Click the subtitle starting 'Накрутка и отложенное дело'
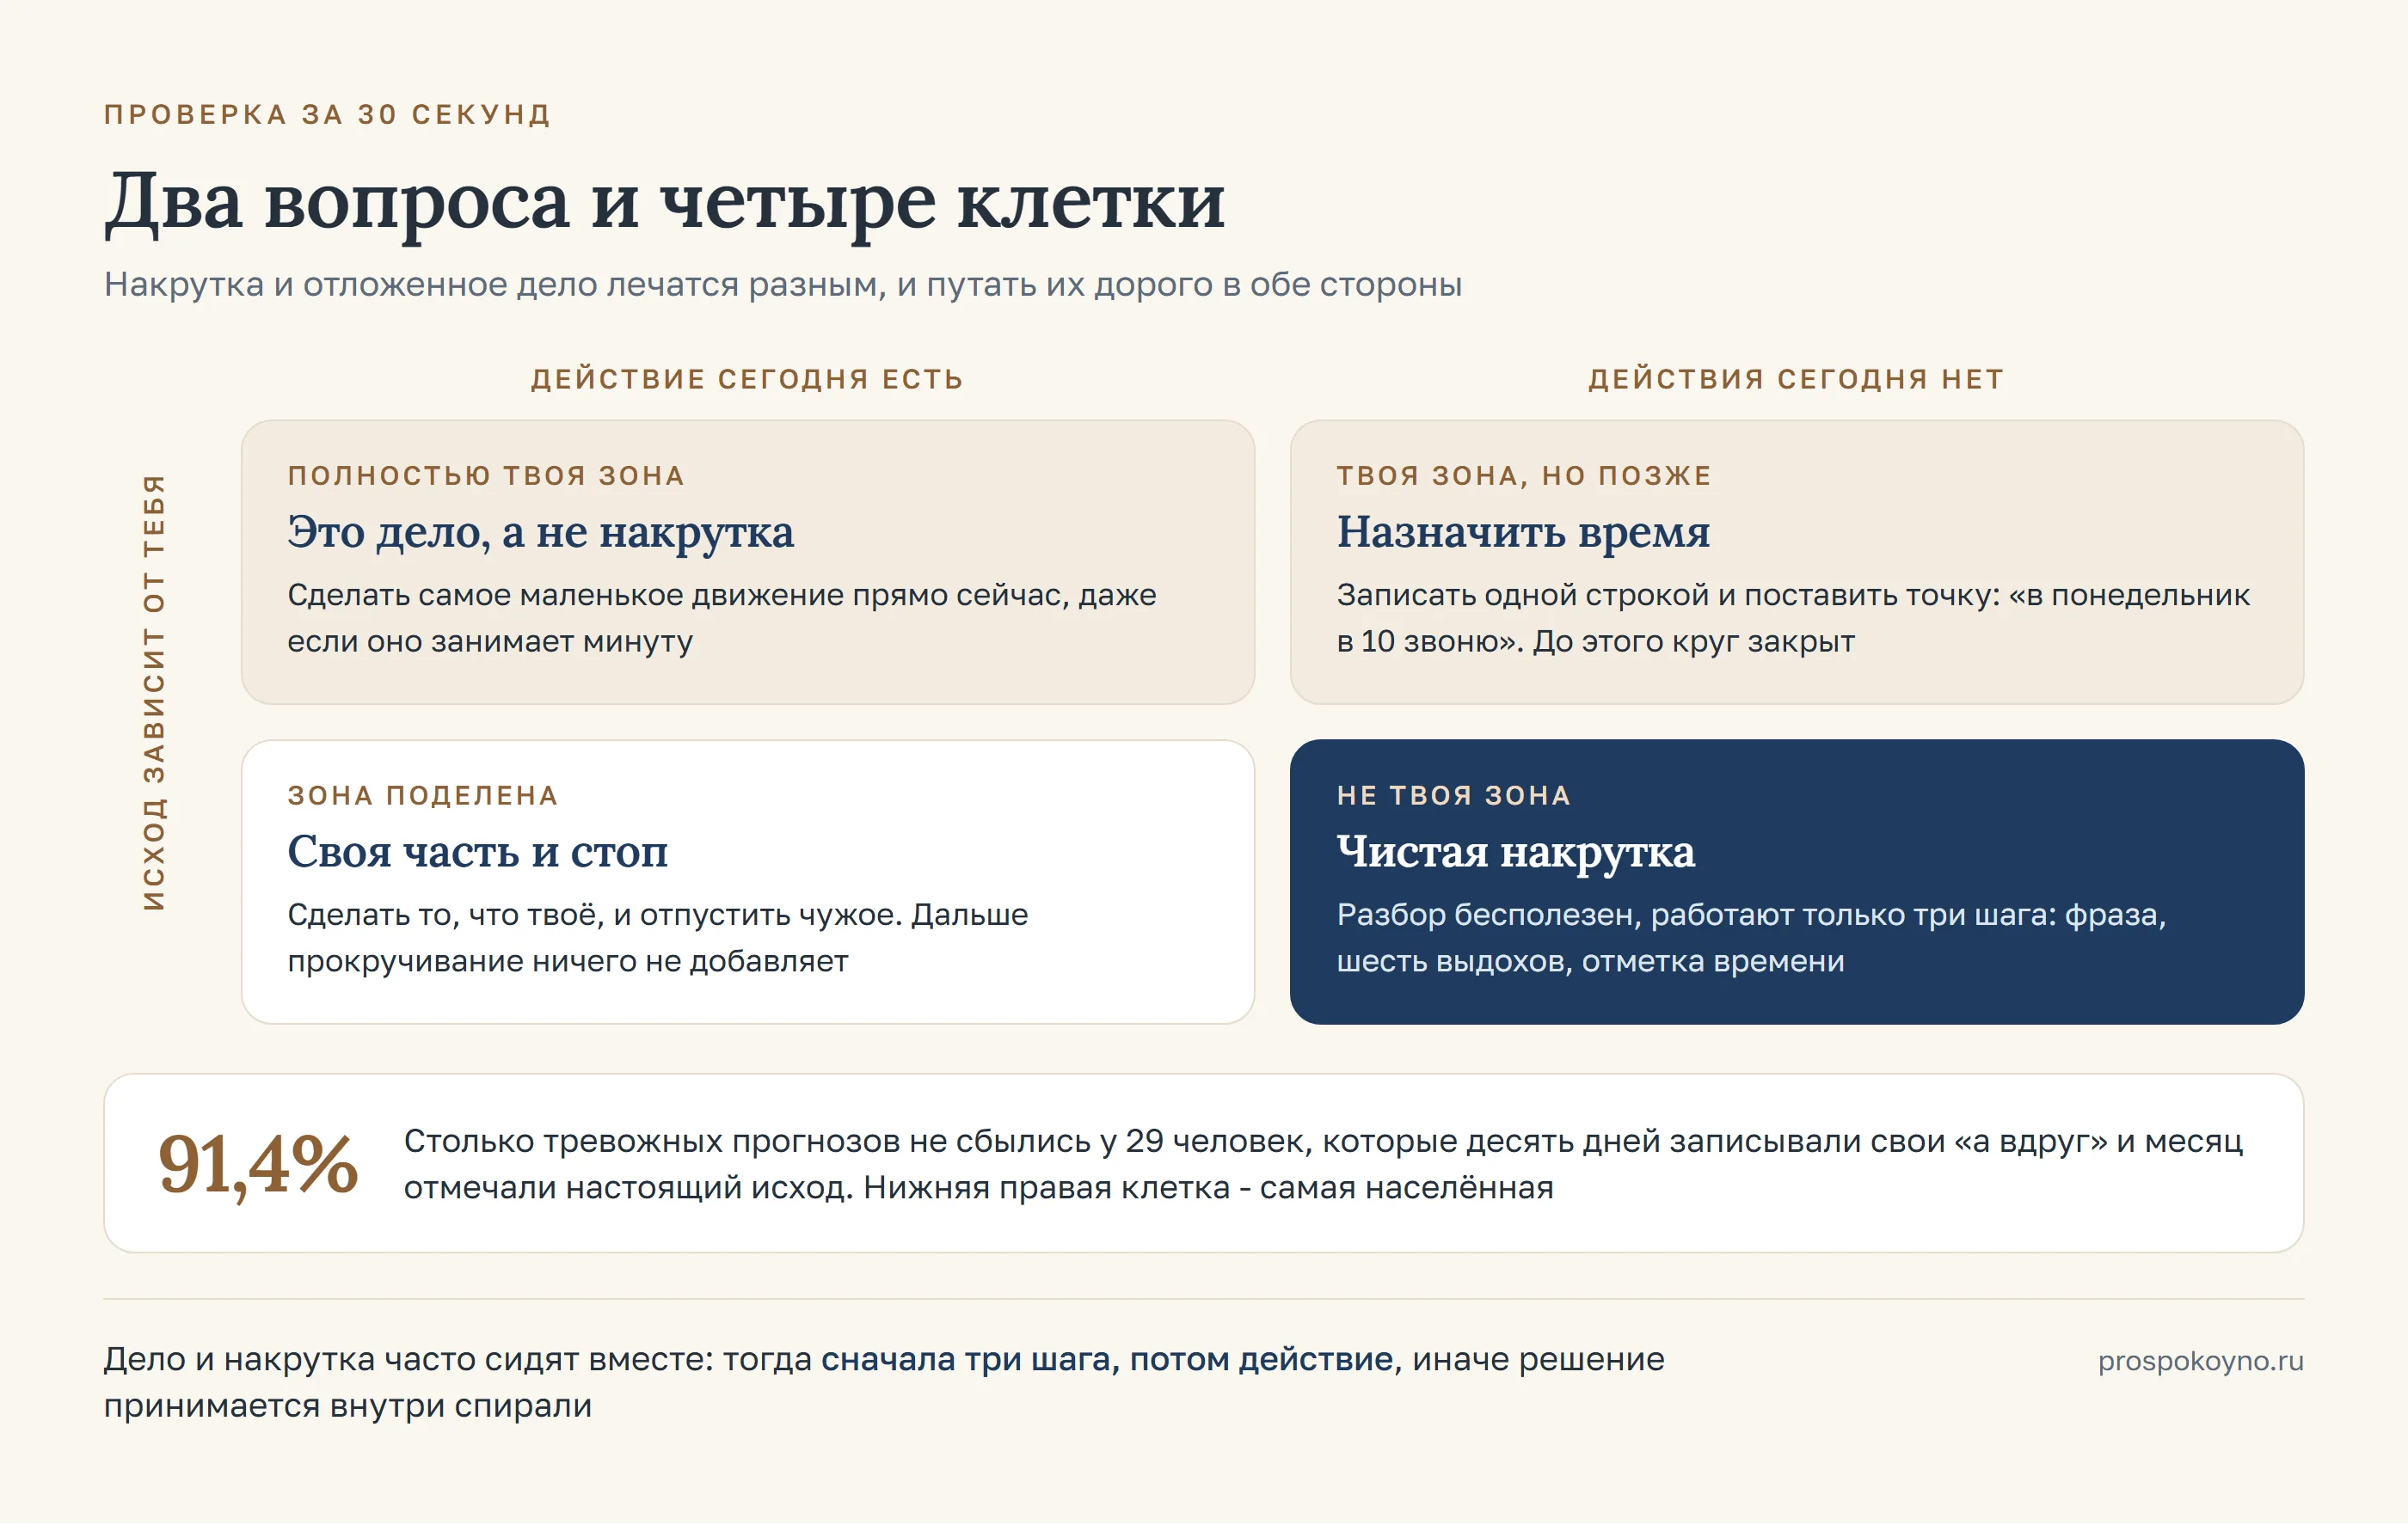Image resolution: width=2408 pixels, height=1525 pixels. [x=783, y=285]
